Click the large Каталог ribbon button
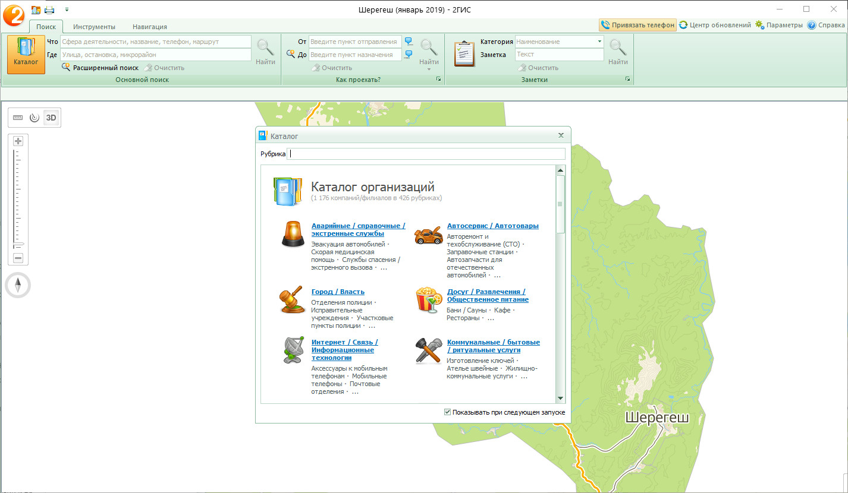Viewport: 848px width, 493px height. [26, 55]
